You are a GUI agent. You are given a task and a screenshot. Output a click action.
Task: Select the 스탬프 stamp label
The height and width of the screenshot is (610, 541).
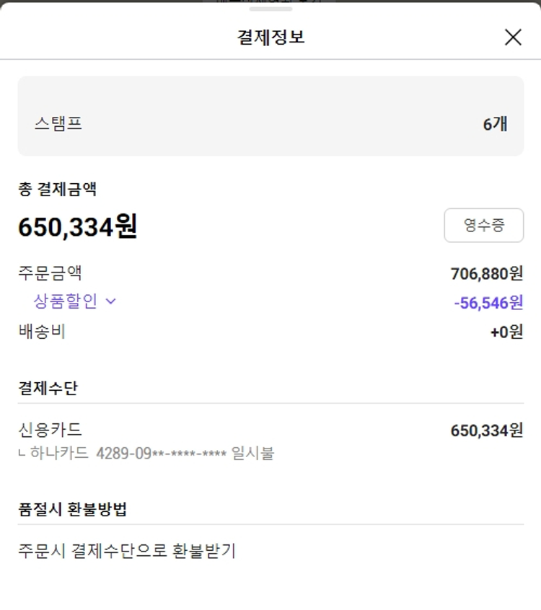(58, 123)
